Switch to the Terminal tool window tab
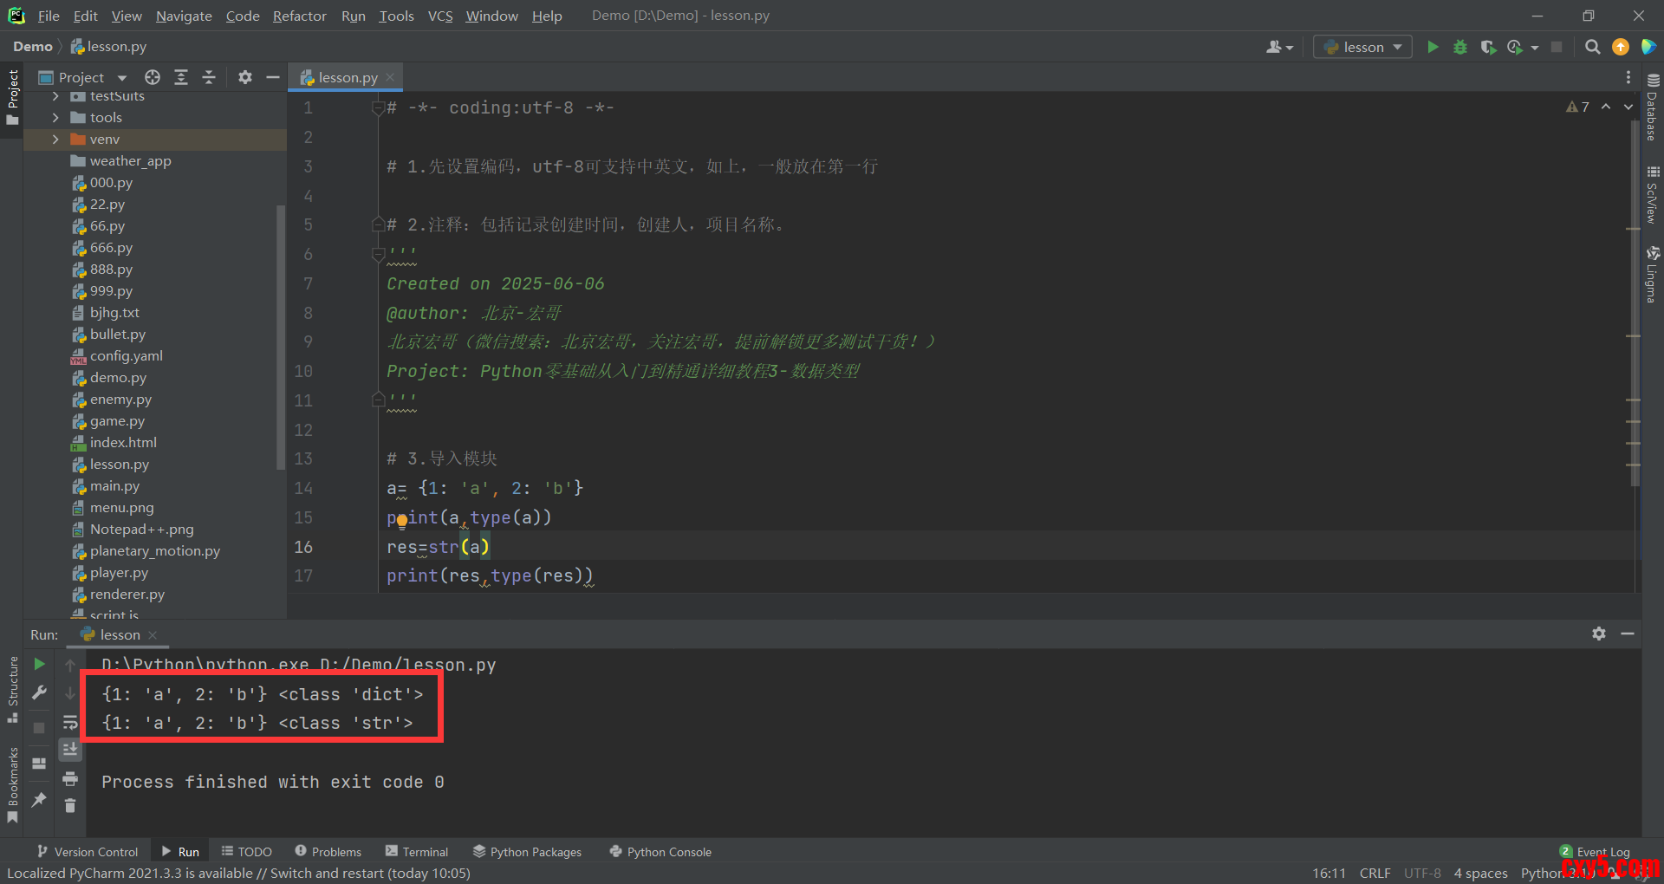1664x884 pixels. tap(417, 852)
